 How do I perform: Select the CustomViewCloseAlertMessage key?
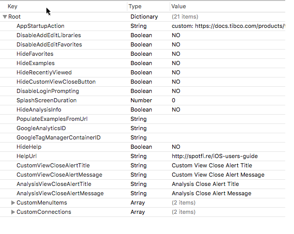pos(59,175)
